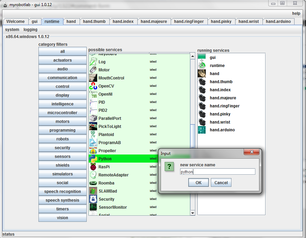
Task: Filter services by vision category
Action: 62,218
